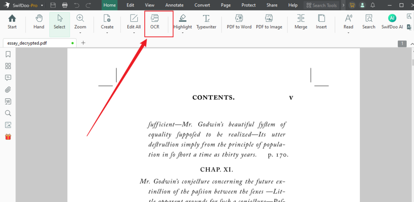Choose the Typewriter tool

(206, 22)
